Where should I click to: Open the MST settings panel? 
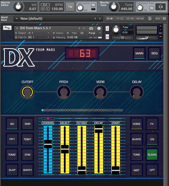click(137, 170)
